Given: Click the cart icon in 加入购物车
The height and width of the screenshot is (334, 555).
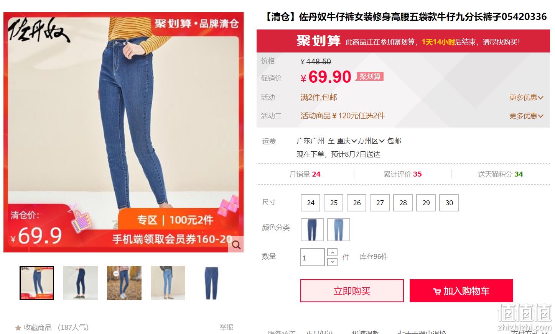Looking at the screenshot, I should [x=437, y=291].
